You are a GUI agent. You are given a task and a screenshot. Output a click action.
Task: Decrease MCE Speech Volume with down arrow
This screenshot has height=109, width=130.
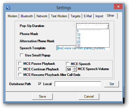tap(75, 70)
